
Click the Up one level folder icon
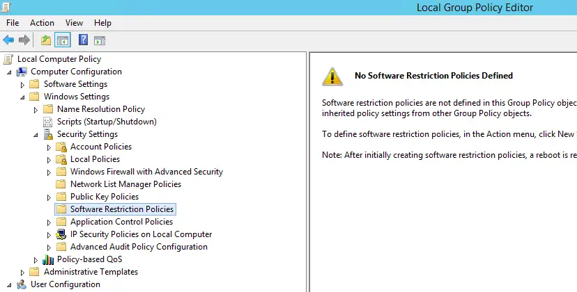pos(45,40)
